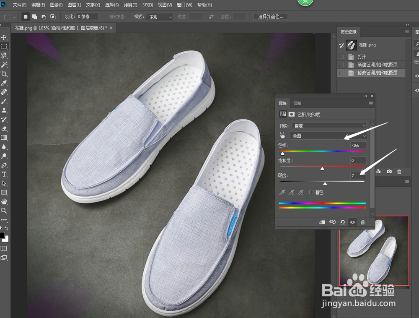Select the Eyedropper tool in toolbox
Image resolution: width=419 pixels, height=318 pixels.
click(4, 83)
